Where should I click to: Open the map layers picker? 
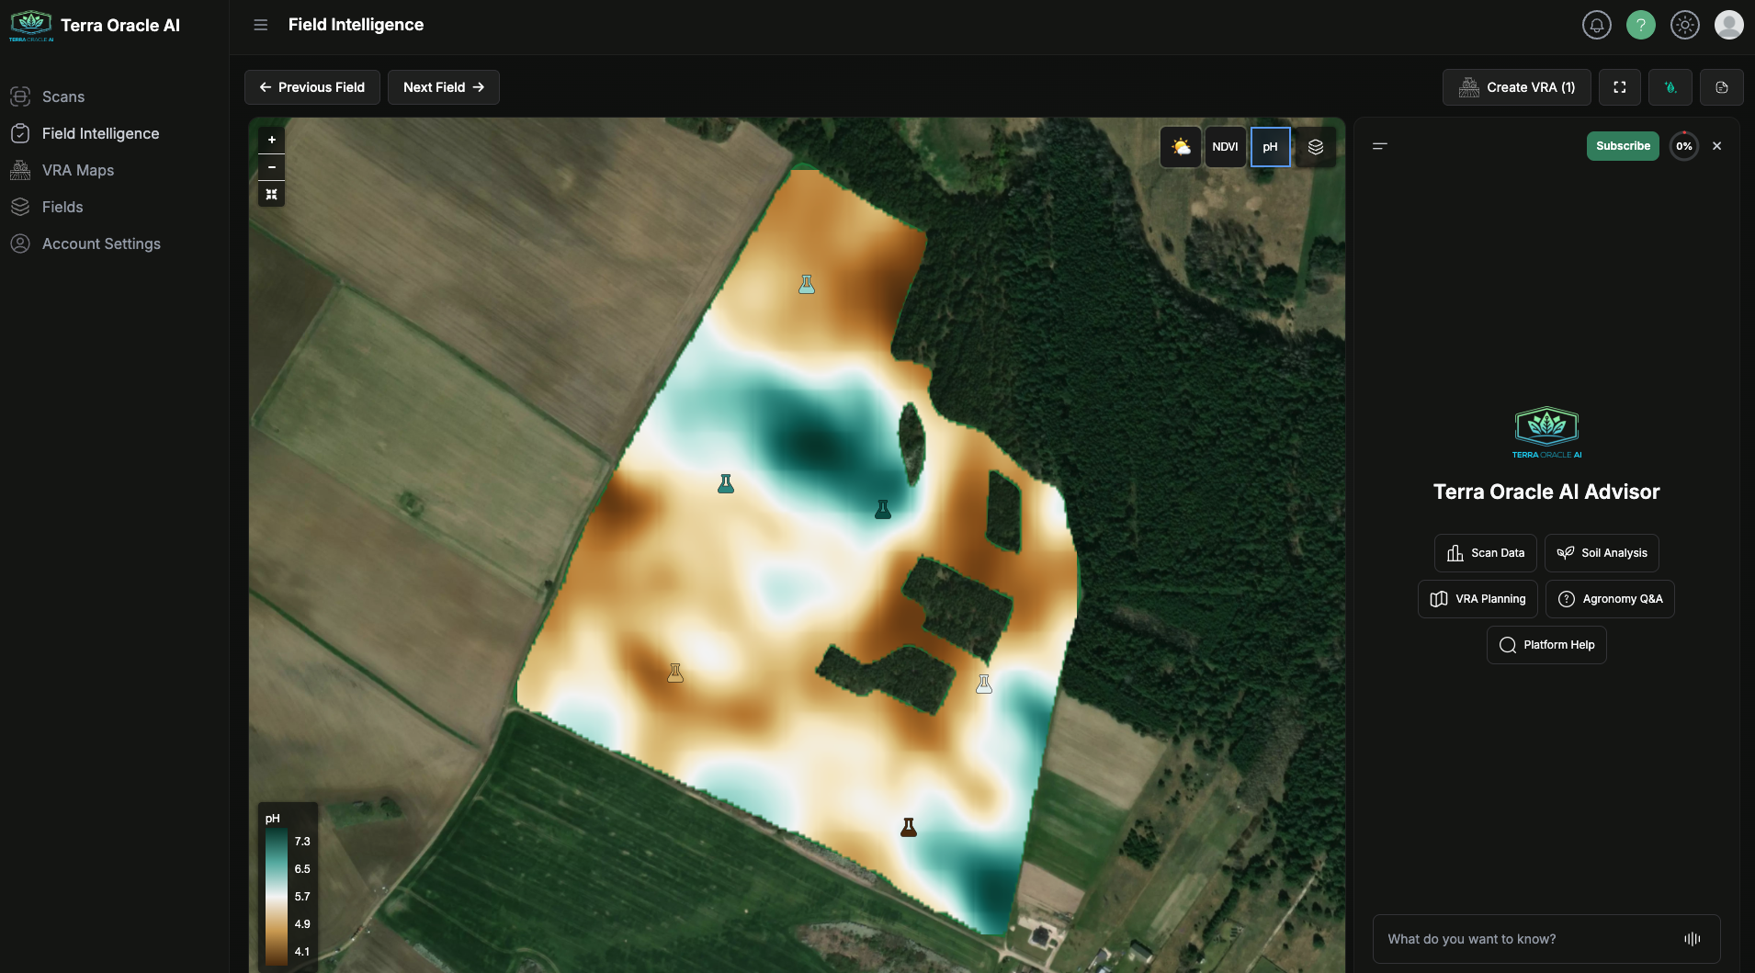point(1316,146)
